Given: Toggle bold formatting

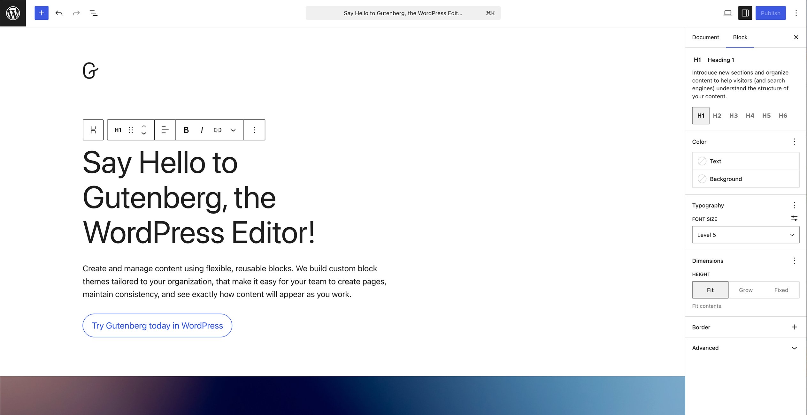Looking at the screenshot, I should [186, 130].
